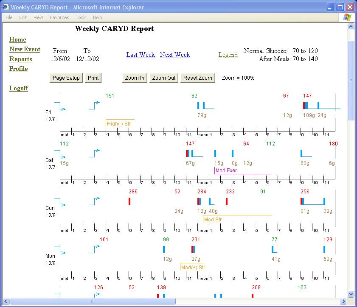The image size is (357, 307).
Task: Open the Edit menu
Action: [23, 17]
